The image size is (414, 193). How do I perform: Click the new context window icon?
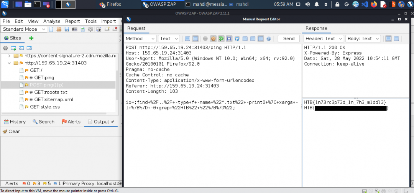coord(13,48)
